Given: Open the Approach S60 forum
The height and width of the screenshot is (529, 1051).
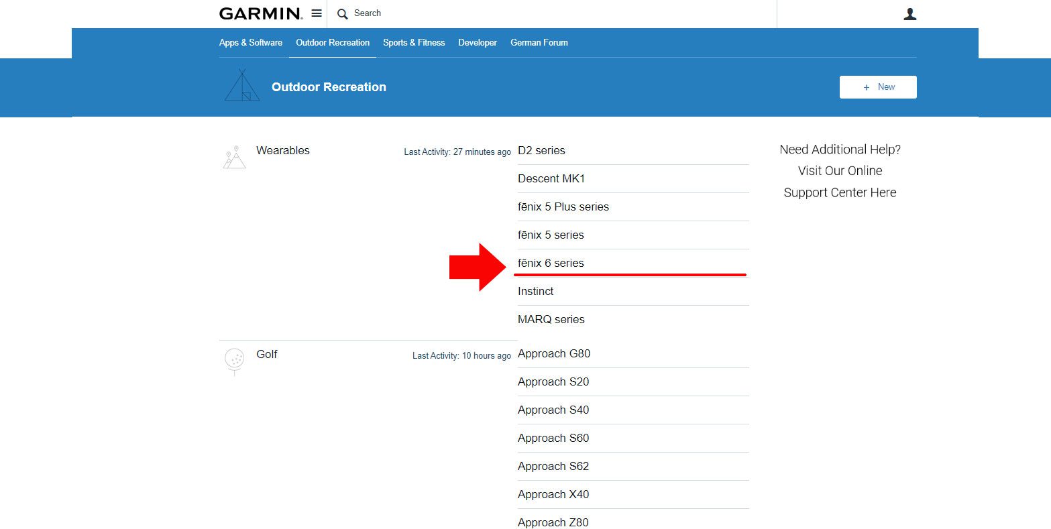Looking at the screenshot, I should [553, 438].
